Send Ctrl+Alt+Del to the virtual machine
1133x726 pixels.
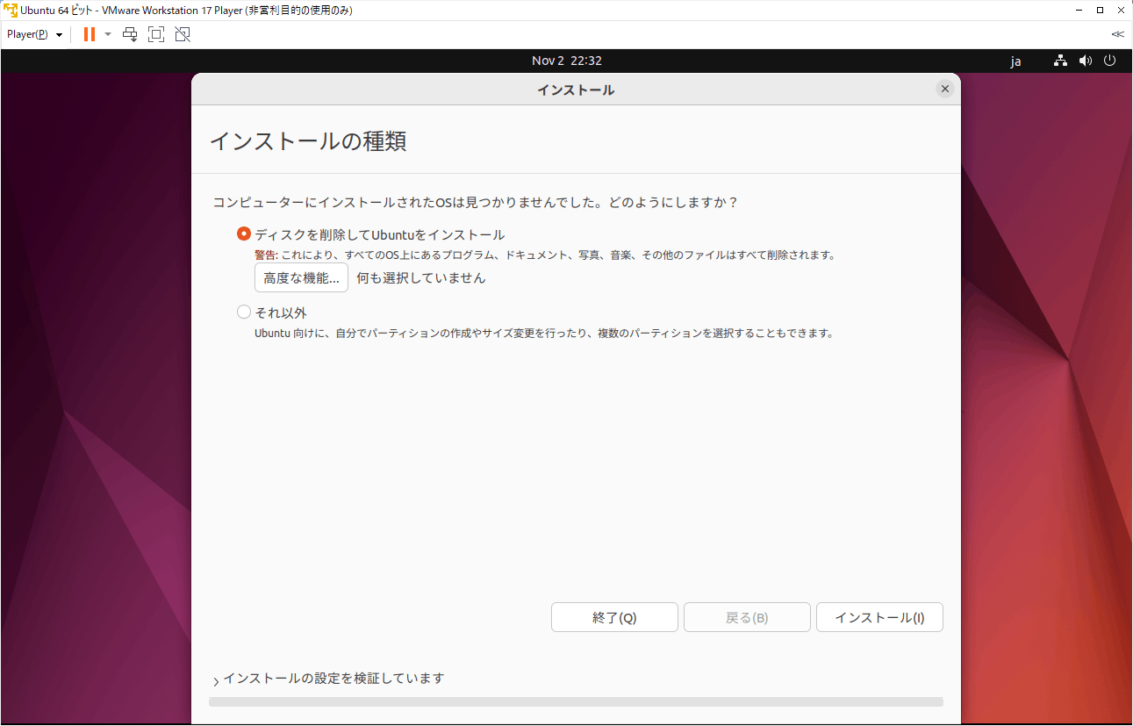[130, 34]
